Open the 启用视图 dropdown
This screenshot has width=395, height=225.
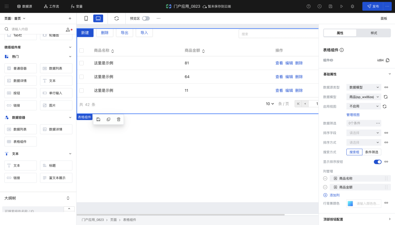(x=364, y=106)
